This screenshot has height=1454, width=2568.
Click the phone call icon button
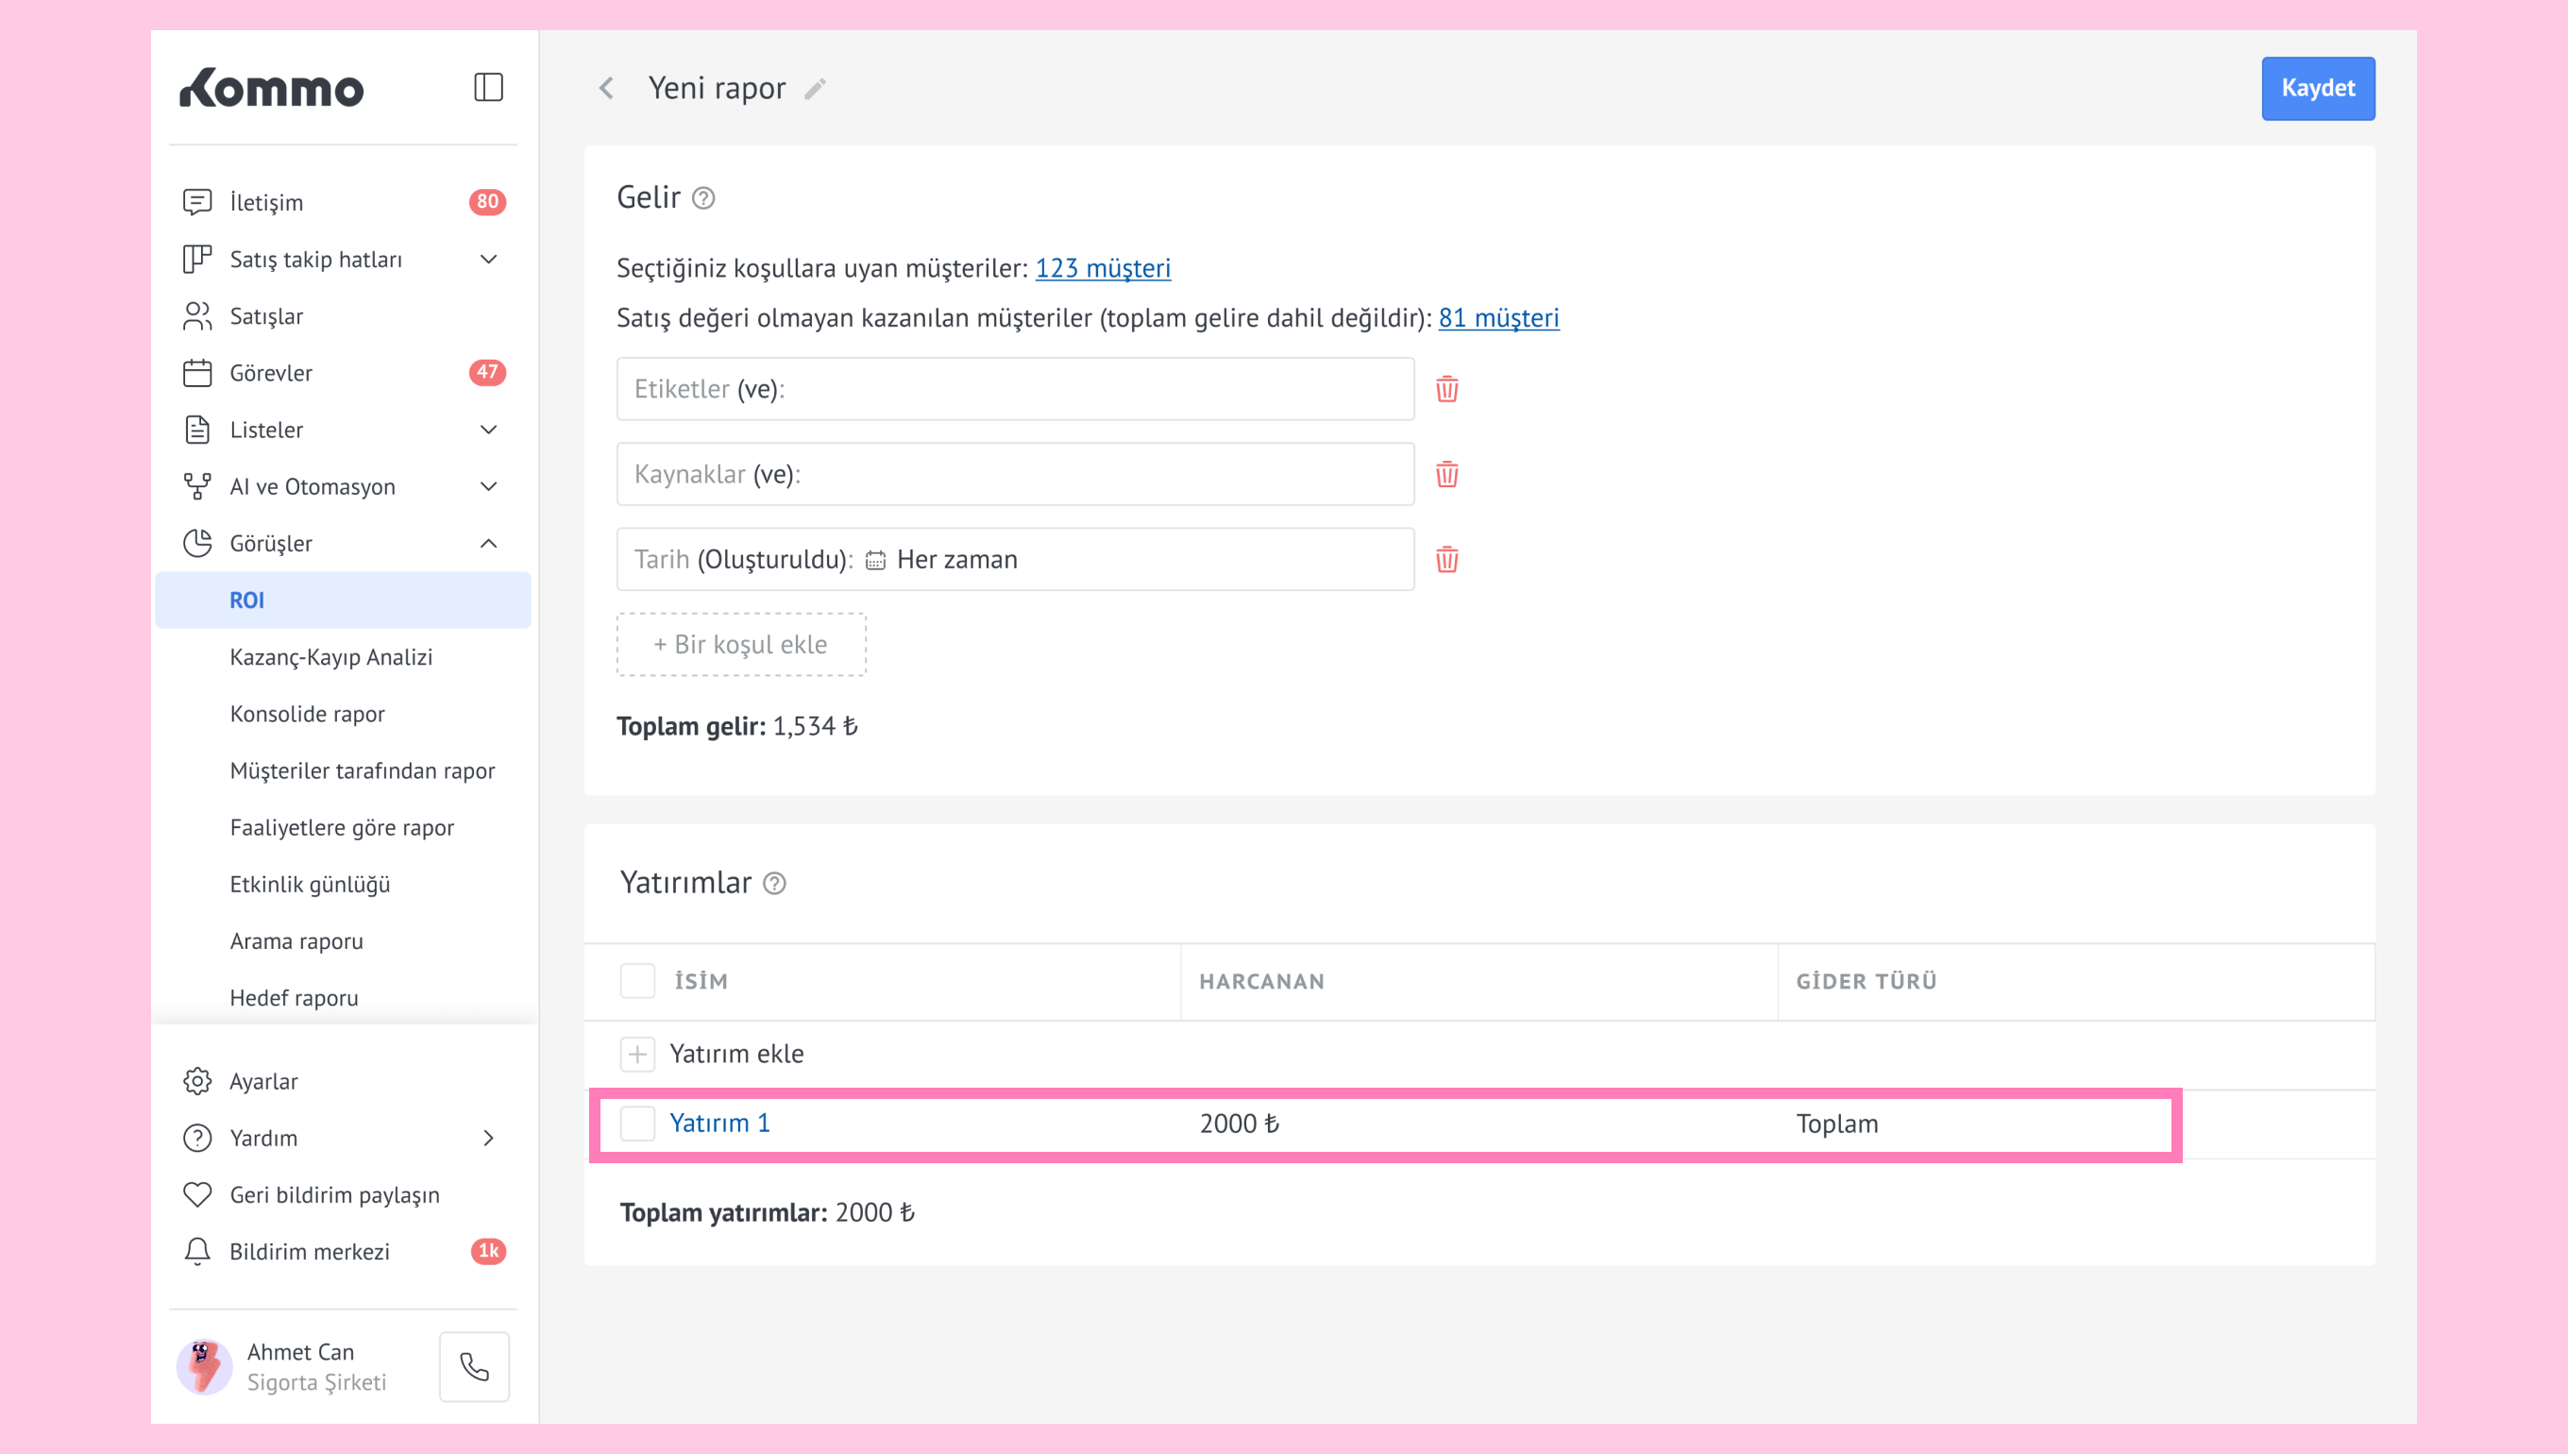[x=474, y=1366]
